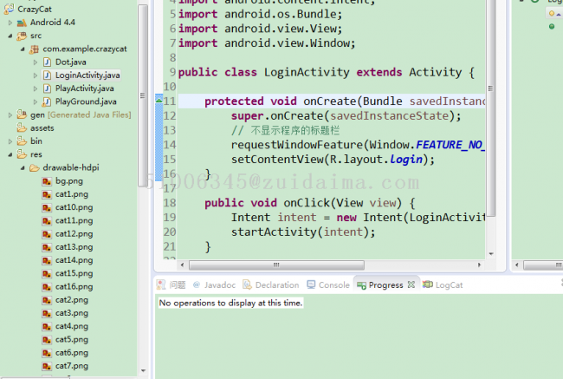Click the LoginActivity class name on line 9
Image resolution: width=563 pixels, height=379 pixels.
tap(307, 72)
